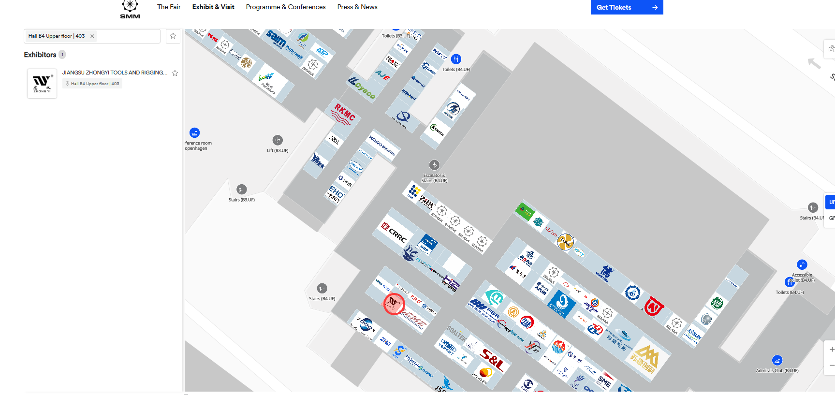Select the ATP booth on map
This screenshot has width=835, height=395.
point(322,52)
